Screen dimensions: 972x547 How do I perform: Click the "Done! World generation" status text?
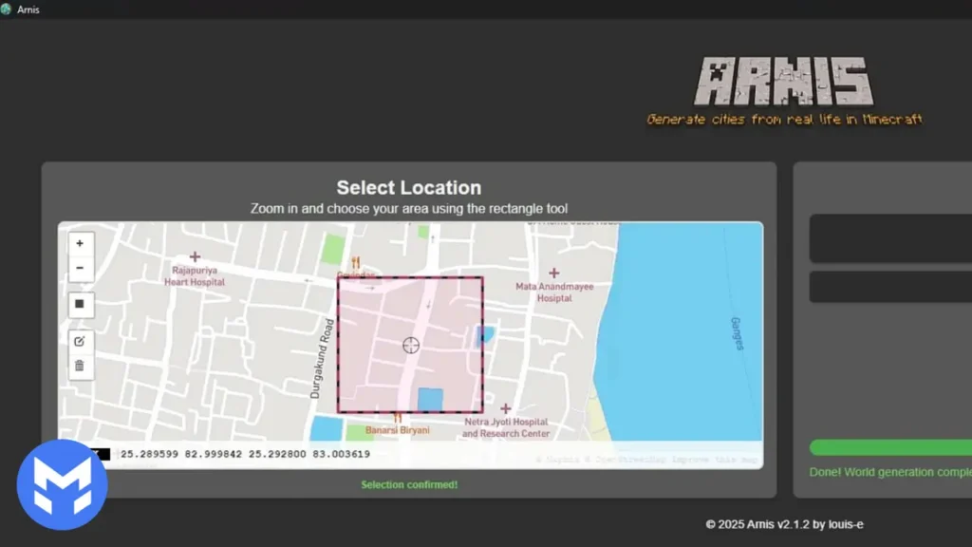point(890,473)
